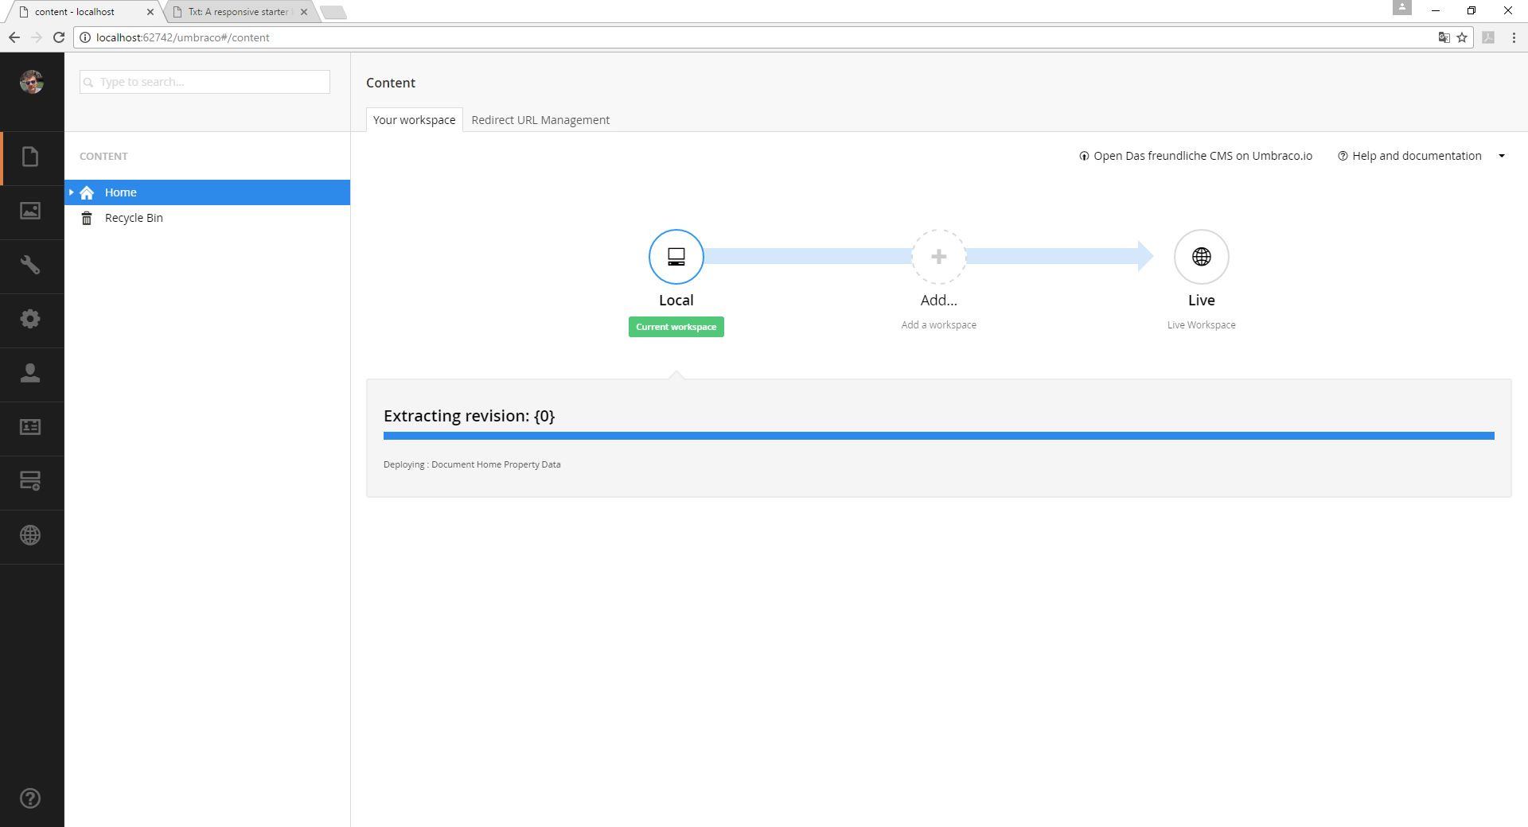Open the Settings wrench icon section
This screenshot has height=827, width=1528.
coord(30,265)
